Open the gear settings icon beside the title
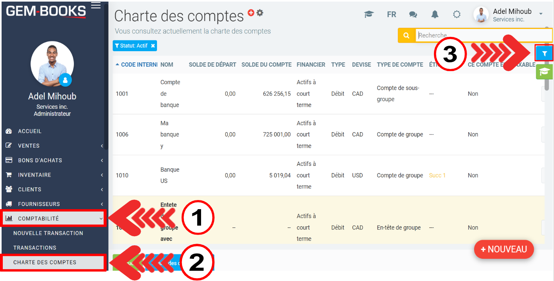This screenshot has width=554, height=281. point(260,13)
